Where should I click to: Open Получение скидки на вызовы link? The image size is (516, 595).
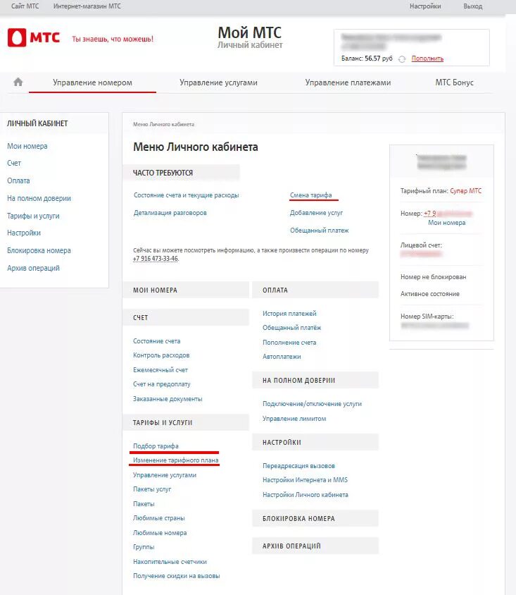pyautogui.click(x=177, y=576)
